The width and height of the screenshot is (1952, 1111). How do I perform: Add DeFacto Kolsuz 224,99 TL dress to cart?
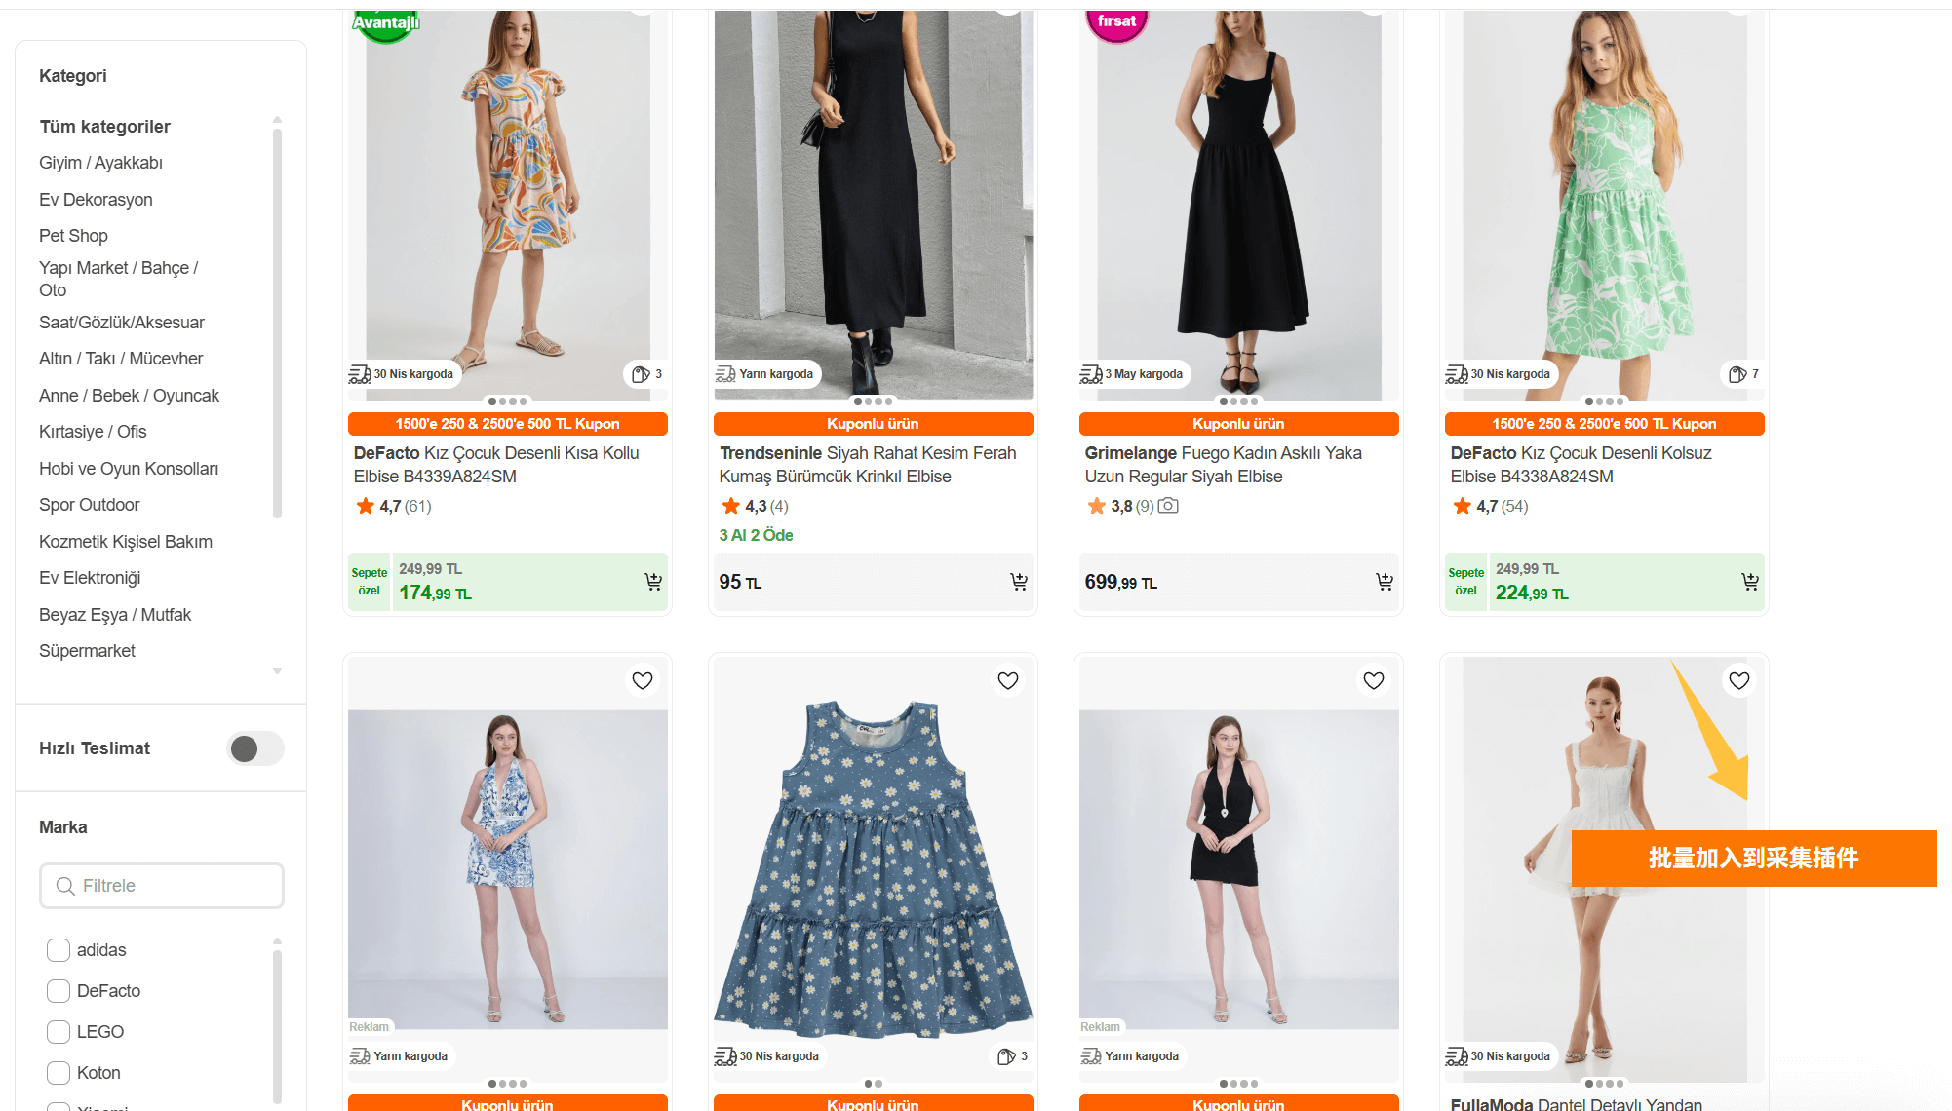(x=1750, y=582)
